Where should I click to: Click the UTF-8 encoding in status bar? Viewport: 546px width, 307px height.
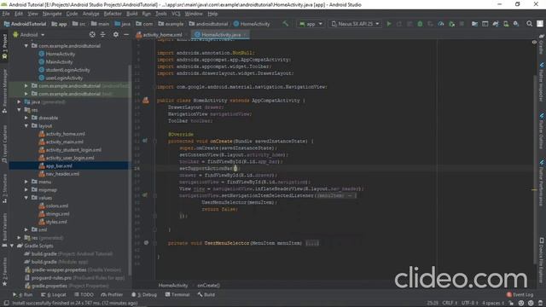(x=470, y=304)
